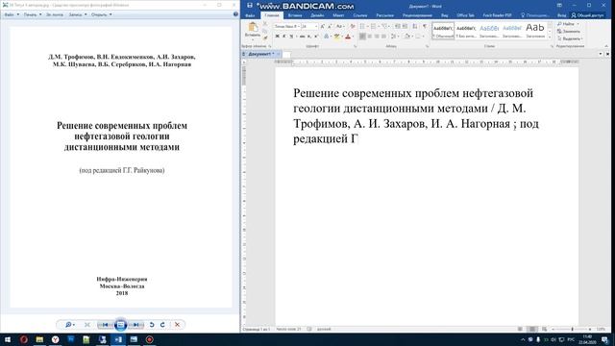This screenshot has height=346, width=615.
Task: Click the Justify alignment icon
Action: coord(383,37)
